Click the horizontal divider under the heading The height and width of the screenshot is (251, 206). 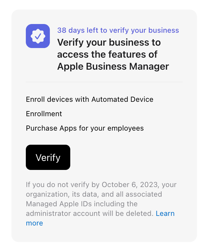pyautogui.click(x=104, y=82)
